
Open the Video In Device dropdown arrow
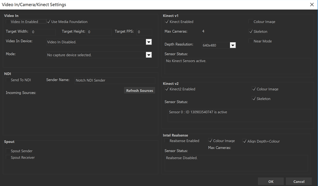coord(149,42)
